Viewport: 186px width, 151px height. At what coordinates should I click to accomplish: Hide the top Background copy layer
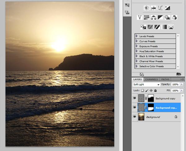(x=135, y=98)
